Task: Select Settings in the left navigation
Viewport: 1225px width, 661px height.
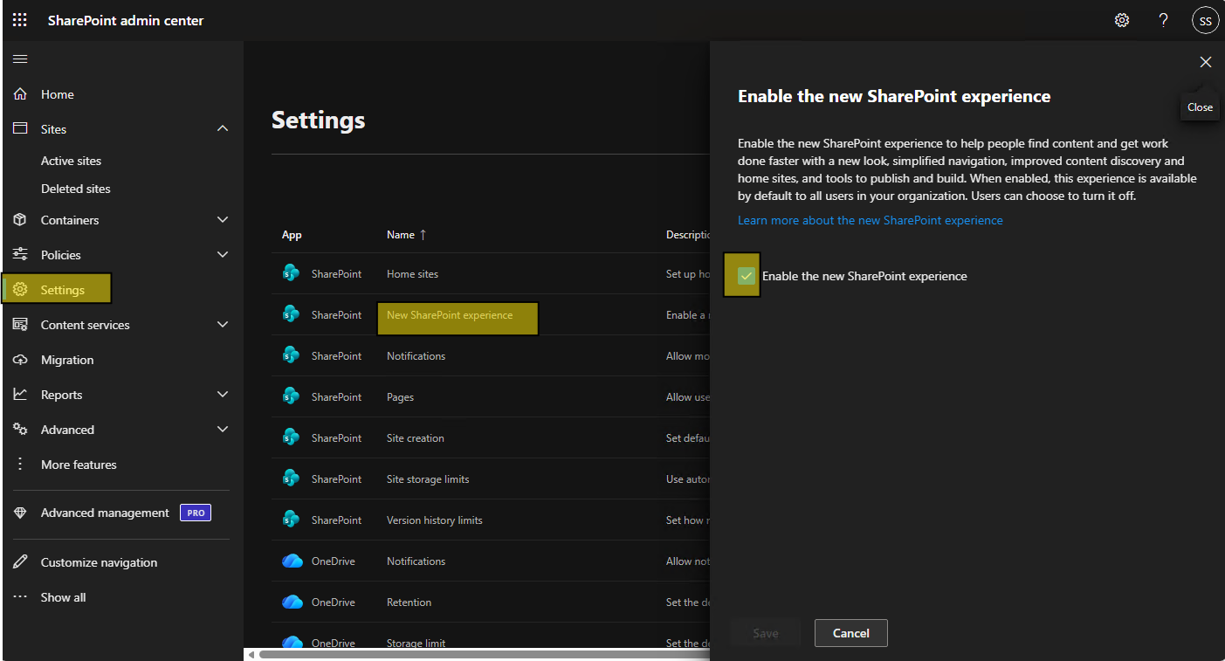Action: click(63, 290)
